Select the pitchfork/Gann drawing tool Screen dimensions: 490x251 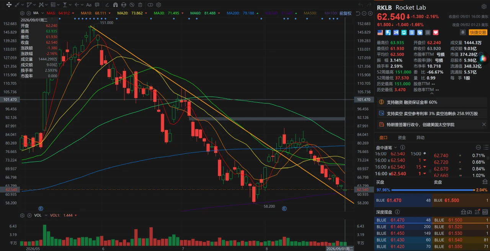pyautogui.click(x=41, y=5)
